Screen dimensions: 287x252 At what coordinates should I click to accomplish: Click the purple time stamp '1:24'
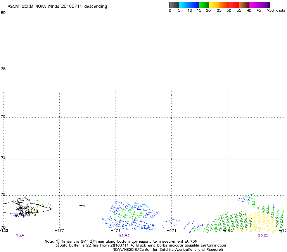(x=20, y=235)
